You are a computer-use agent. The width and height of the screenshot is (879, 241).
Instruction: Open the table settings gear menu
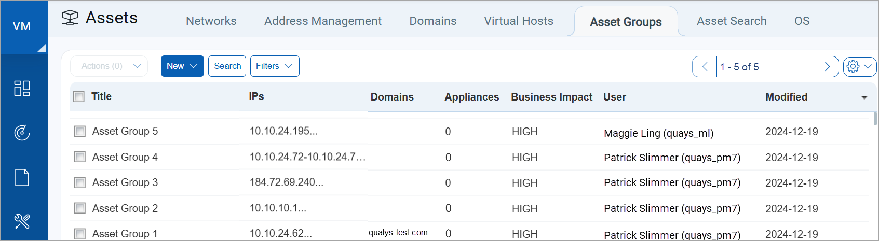tap(860, 67)
